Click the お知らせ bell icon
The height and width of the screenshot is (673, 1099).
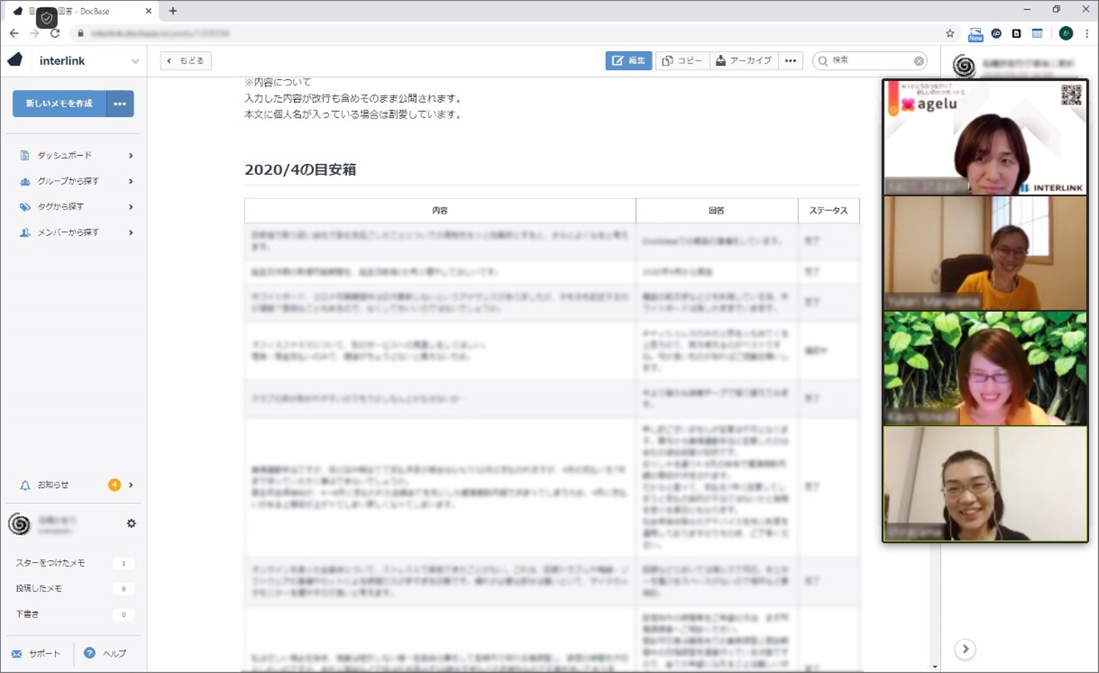[x=24, y=485]
